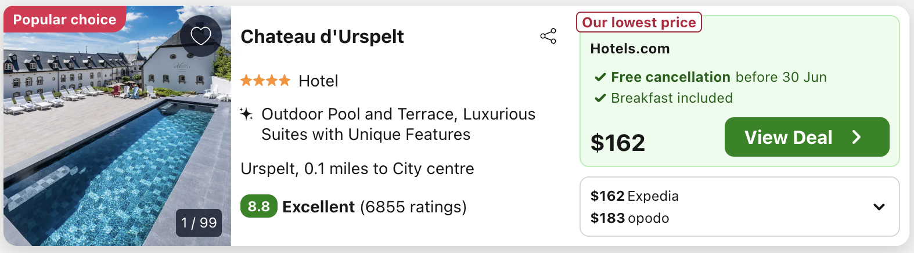Share Chateau d'Urspelt listing
The height and width of the screenshot is (253, 914).
(x=548, y=36)
